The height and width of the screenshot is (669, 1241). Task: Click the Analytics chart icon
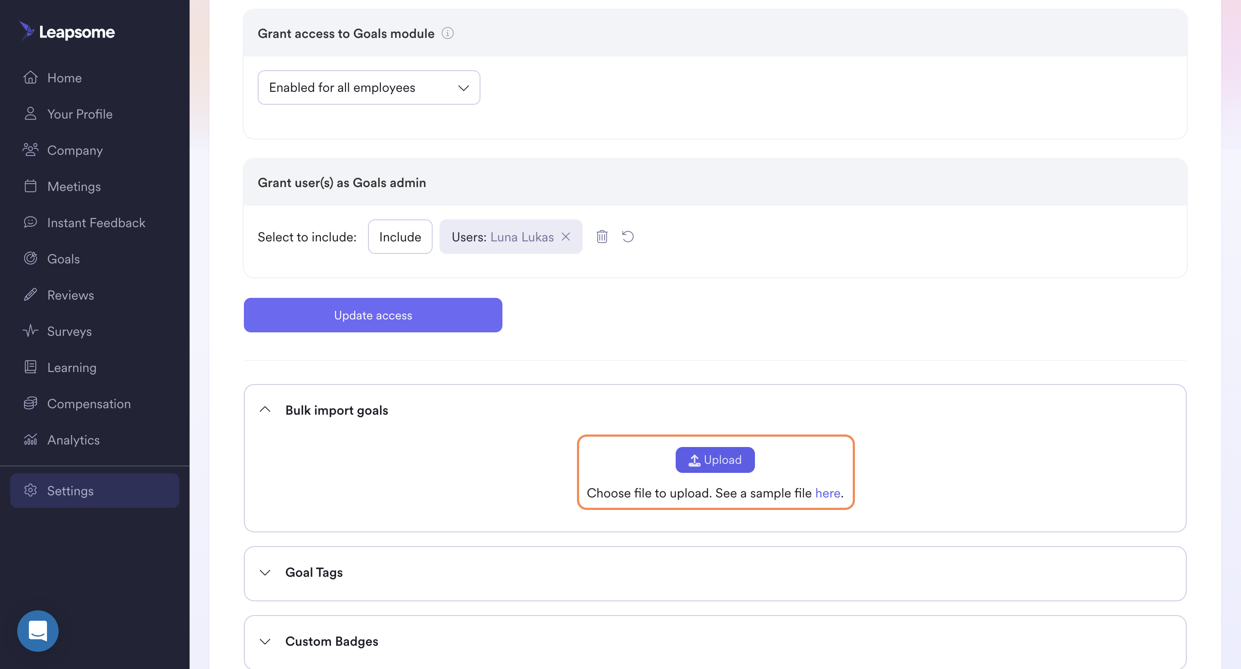30,439
